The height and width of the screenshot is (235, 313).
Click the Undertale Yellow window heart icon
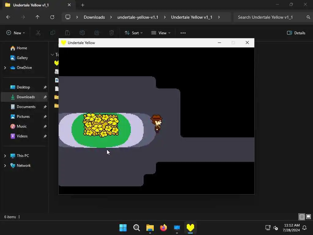point(64,43)
